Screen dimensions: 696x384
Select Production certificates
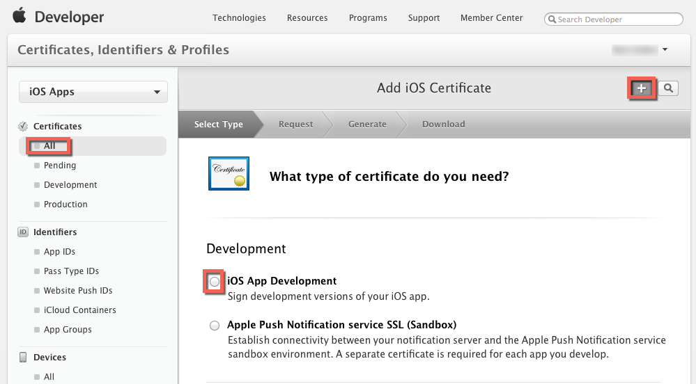tap(65, 205)
